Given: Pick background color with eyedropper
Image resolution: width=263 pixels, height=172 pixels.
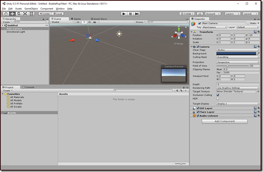Looking at the screenshot, I should (258, 53).
